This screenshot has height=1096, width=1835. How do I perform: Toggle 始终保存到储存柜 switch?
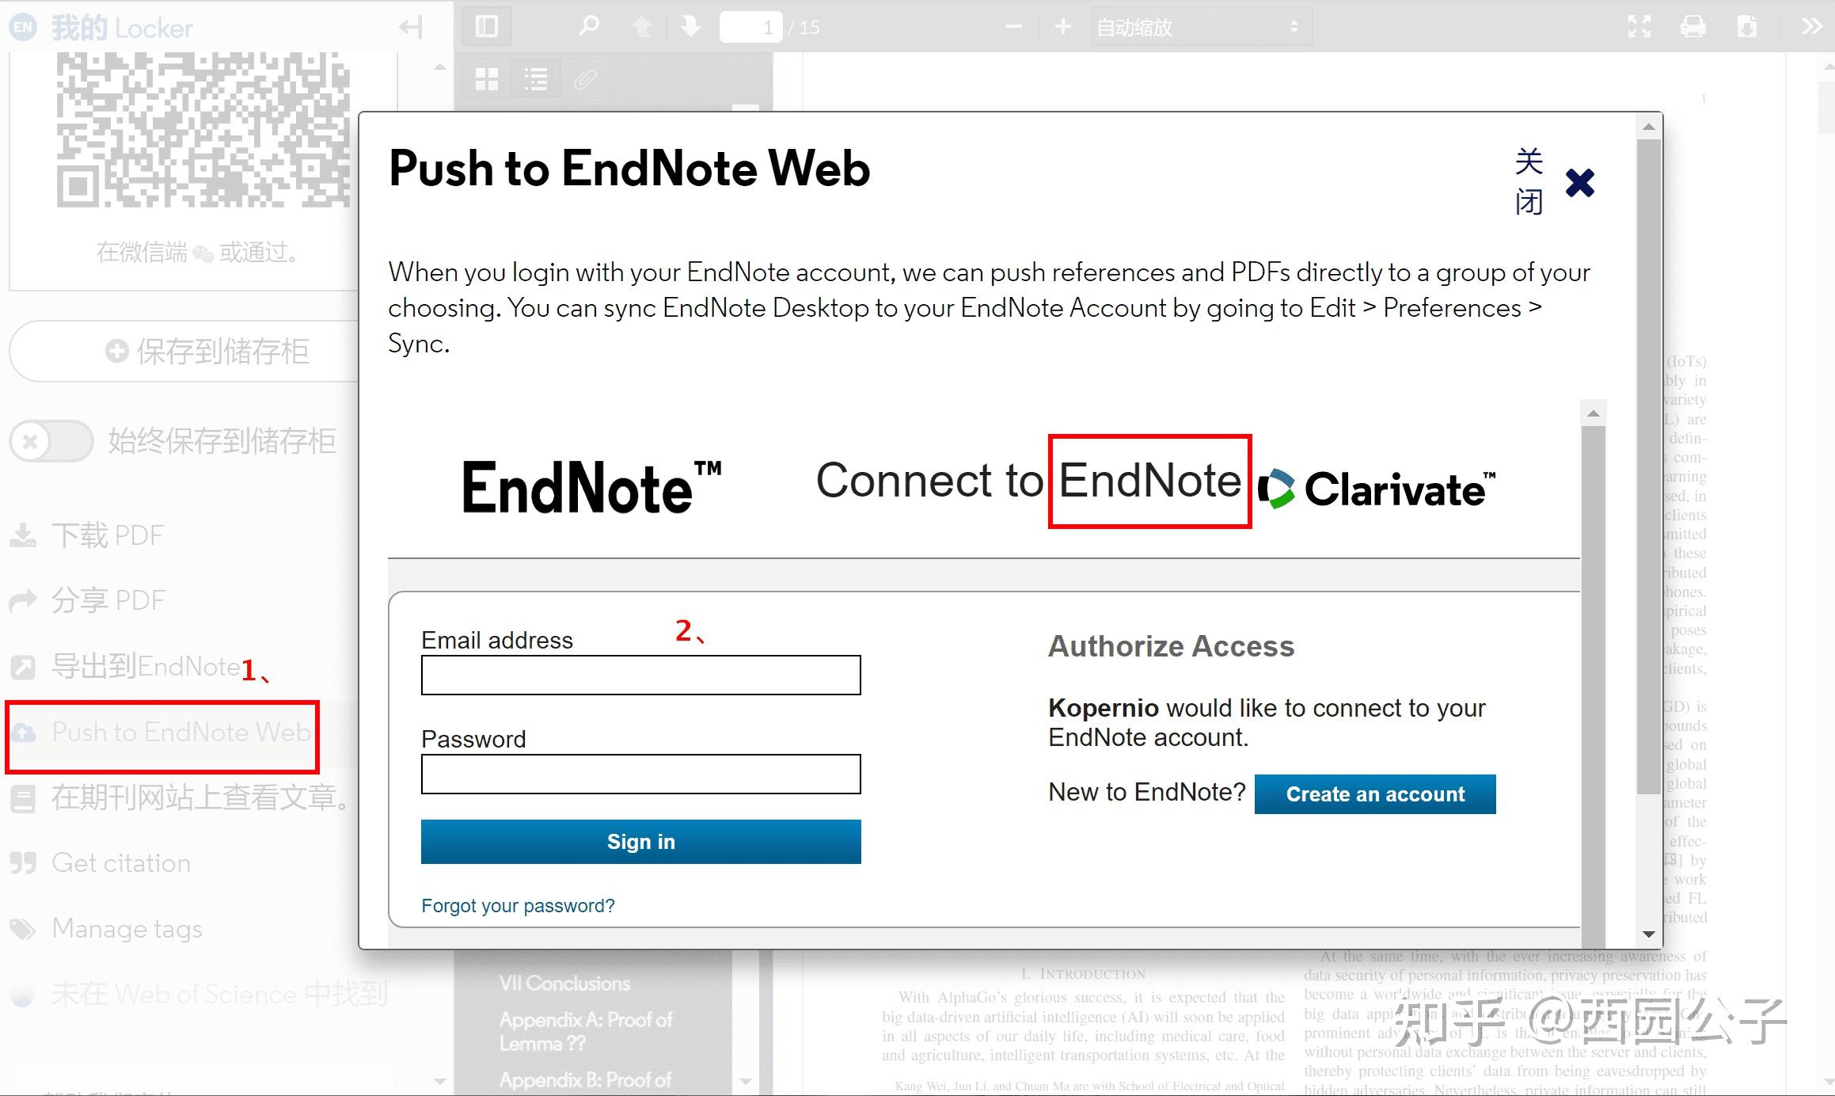52,441
